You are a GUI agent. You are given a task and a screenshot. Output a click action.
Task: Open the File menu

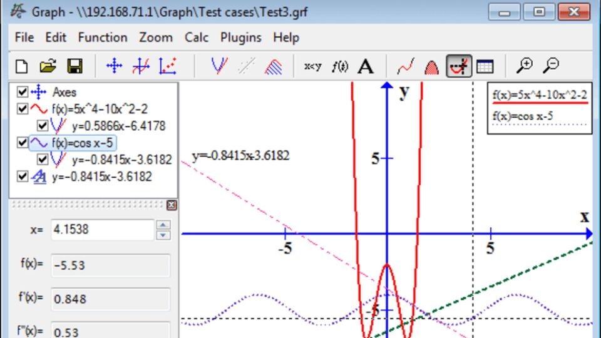[24, 38]
